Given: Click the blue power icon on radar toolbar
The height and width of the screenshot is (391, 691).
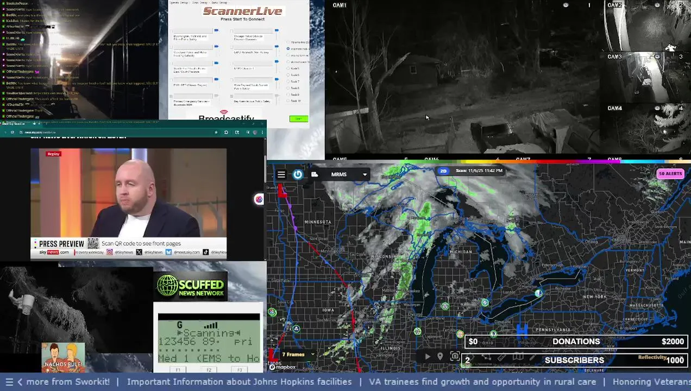Looking at the screenshot, I should tap(298, 174).
